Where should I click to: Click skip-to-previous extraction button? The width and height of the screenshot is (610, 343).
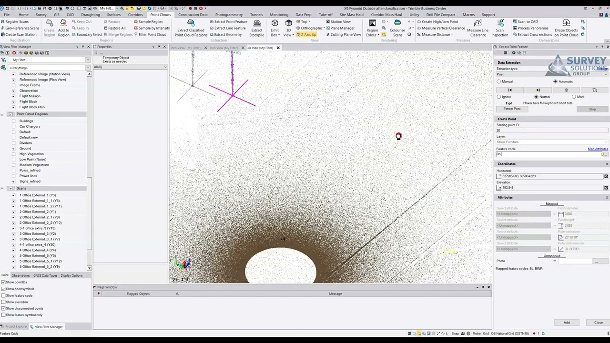pyautogui.click(x=509, y=90)
